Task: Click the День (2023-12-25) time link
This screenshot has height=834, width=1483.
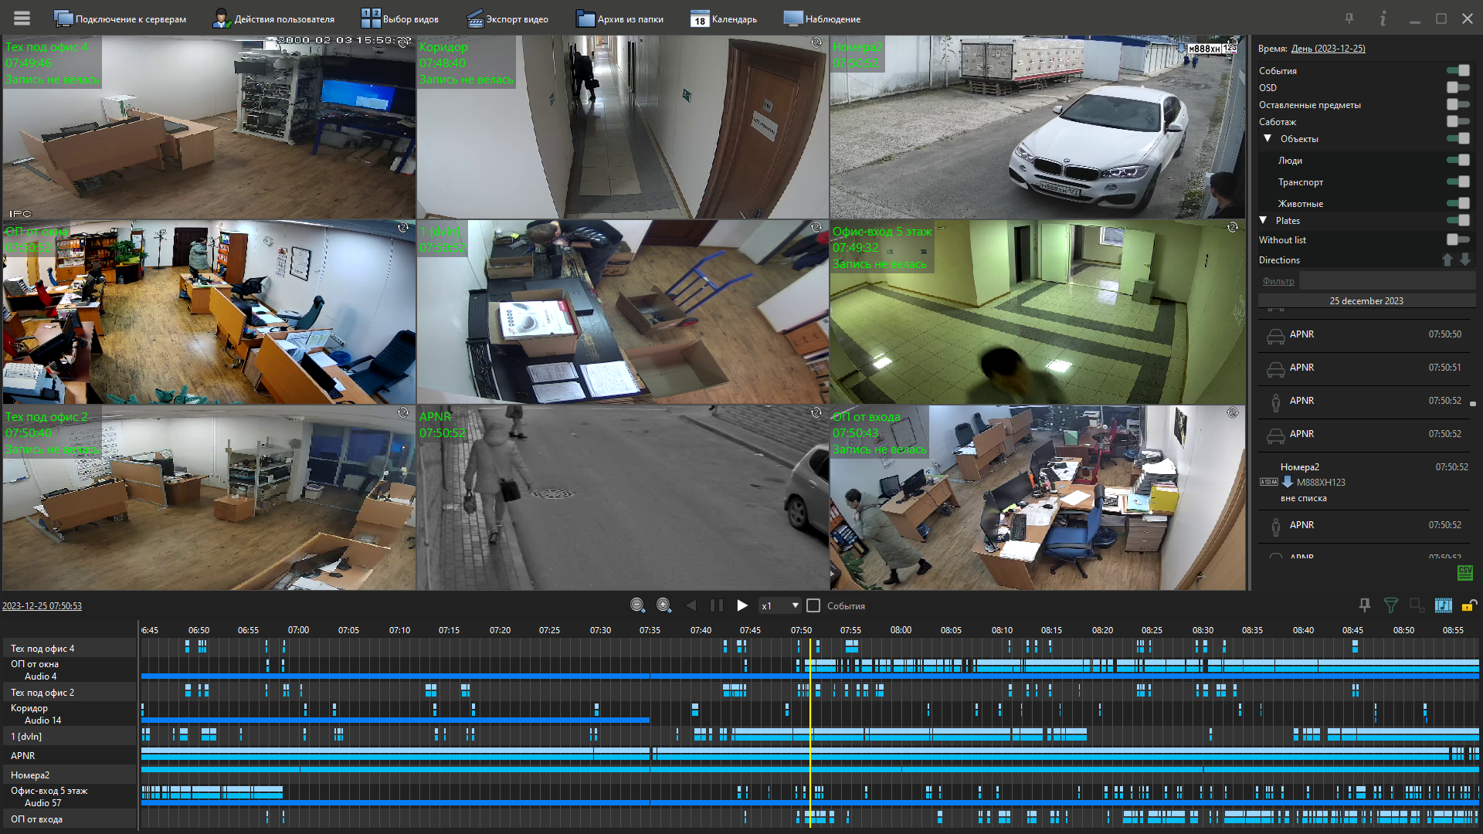Action: point(1328,48)
